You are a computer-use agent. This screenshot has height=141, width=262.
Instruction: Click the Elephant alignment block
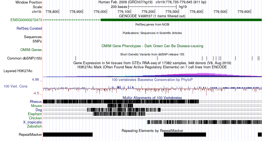tap(119, 114)
